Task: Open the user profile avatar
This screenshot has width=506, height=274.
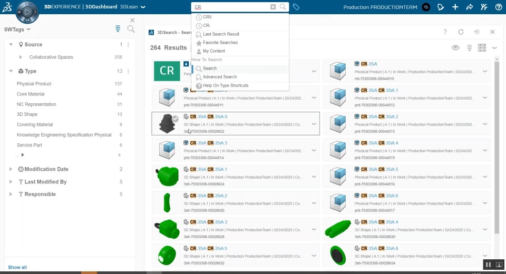Action: 426,7
